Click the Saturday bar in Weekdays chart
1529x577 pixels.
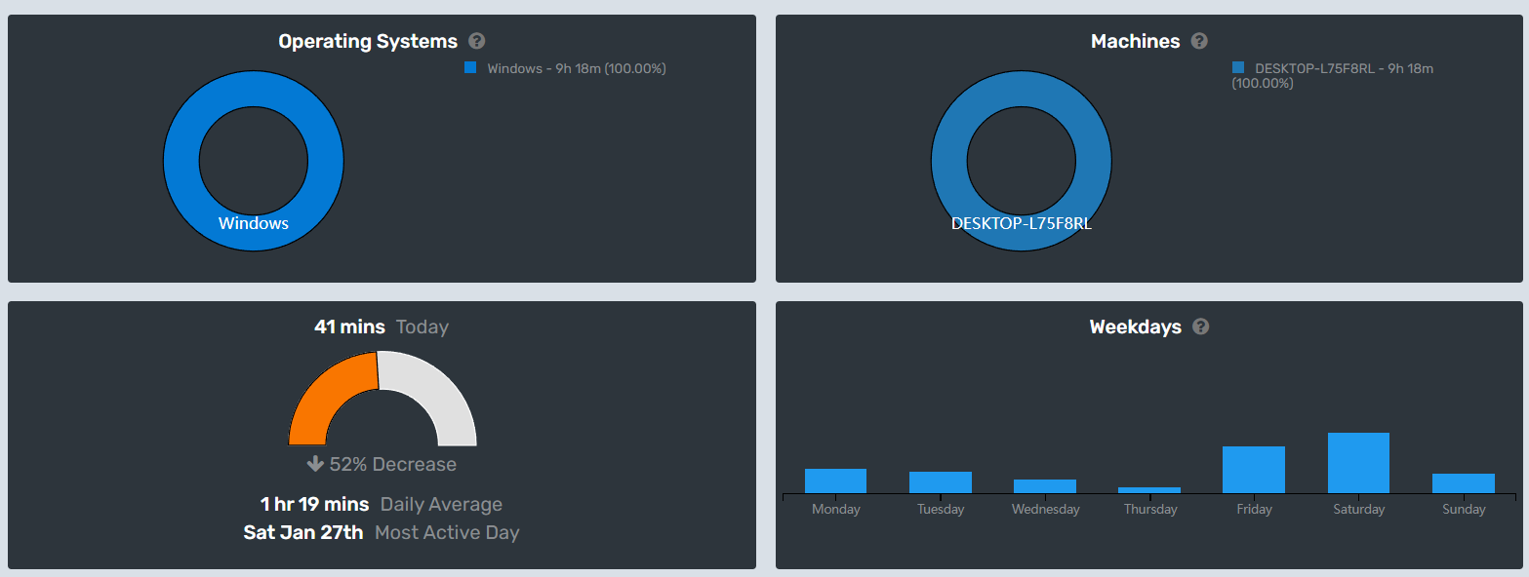click(x=1358, y=463)
